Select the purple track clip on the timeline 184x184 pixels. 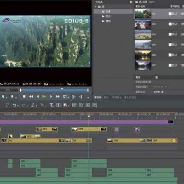pyautogui.click(x=87, y=122)
